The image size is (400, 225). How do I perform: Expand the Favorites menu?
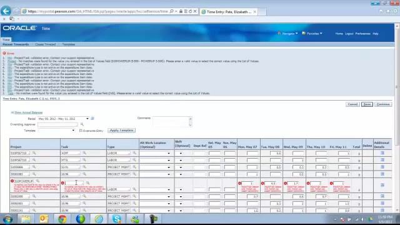[x=312, y=33]
